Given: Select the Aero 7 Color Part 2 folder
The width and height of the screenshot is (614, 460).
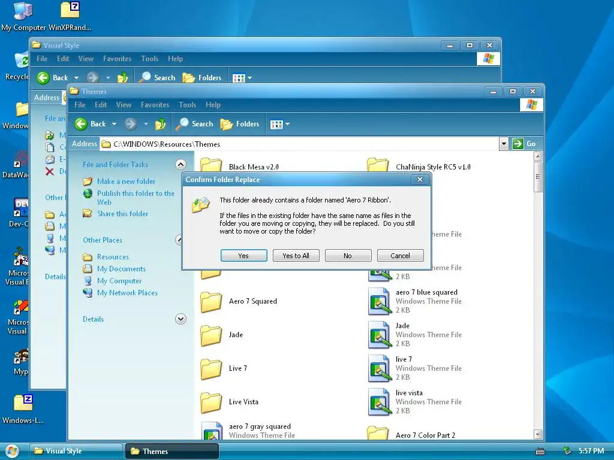Looking at the screenshot, I should pyautogui.click(x=411, y=434).
